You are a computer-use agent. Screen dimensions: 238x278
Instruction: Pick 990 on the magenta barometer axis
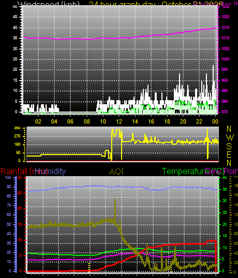pyautogui.click(x=225, y=80)
